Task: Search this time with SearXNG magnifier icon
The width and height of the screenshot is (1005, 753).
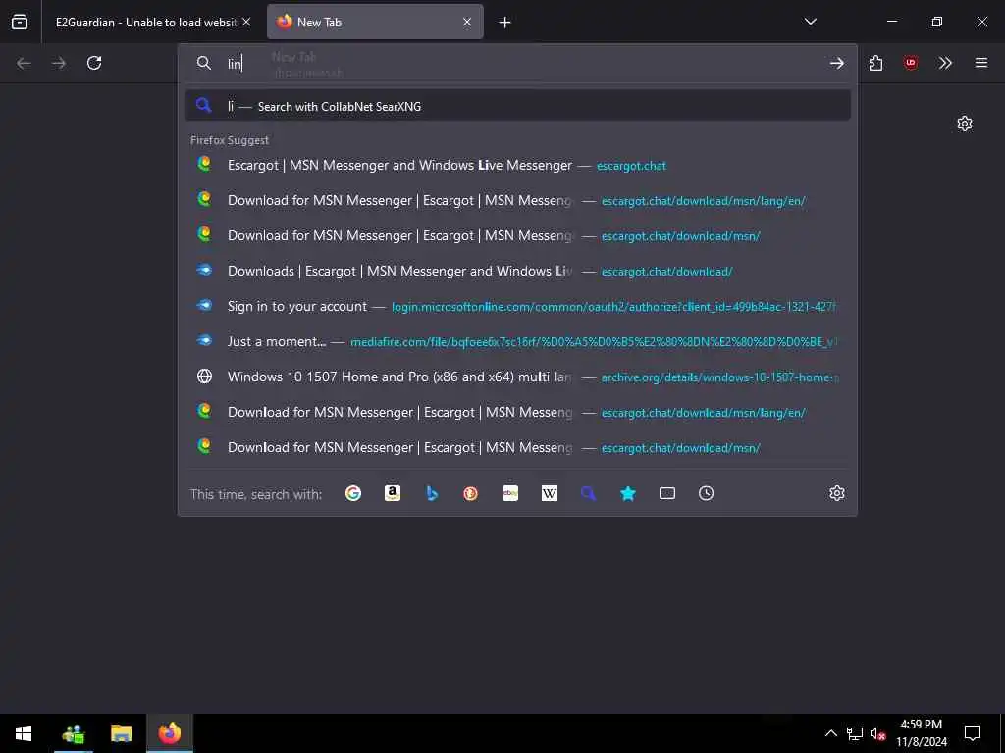Action: click(589, 493)
